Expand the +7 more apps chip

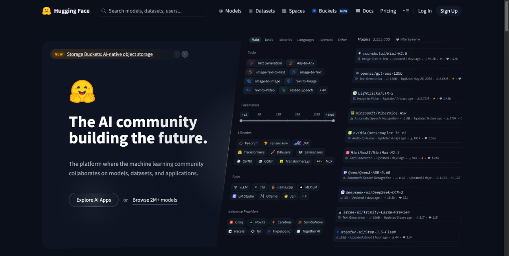pos(304,196)
